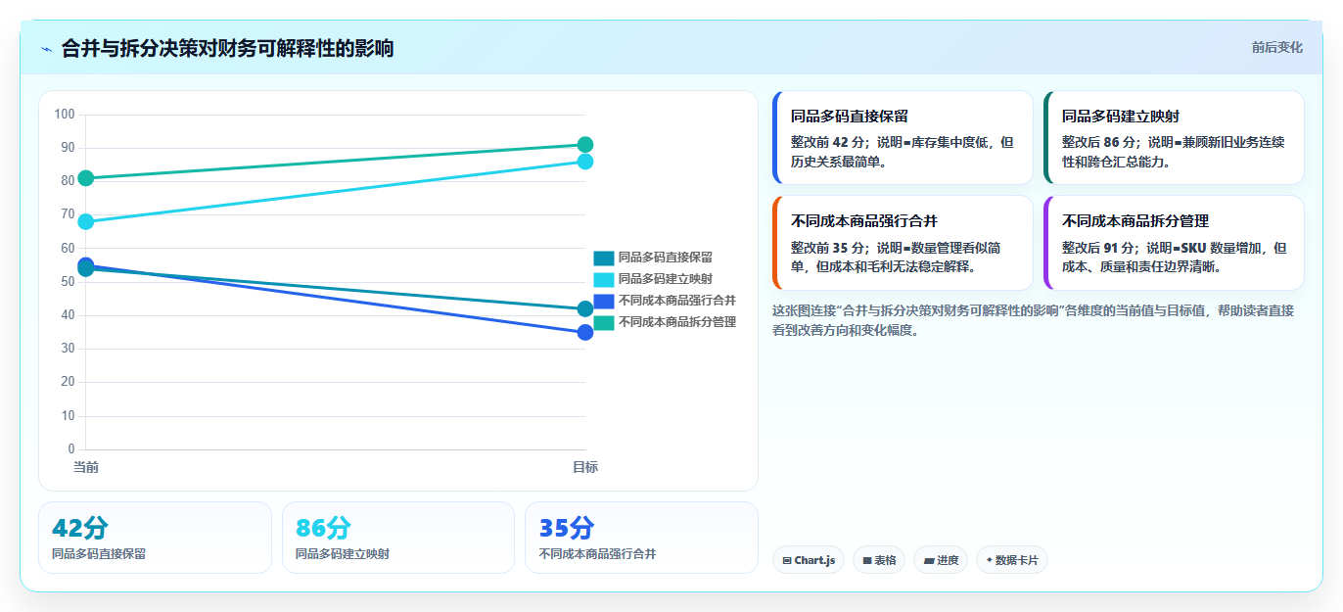This screenshot has width=1343, height=612.
Task: Click the 前后变化 label in the header
Action: tap(1276, 47)
